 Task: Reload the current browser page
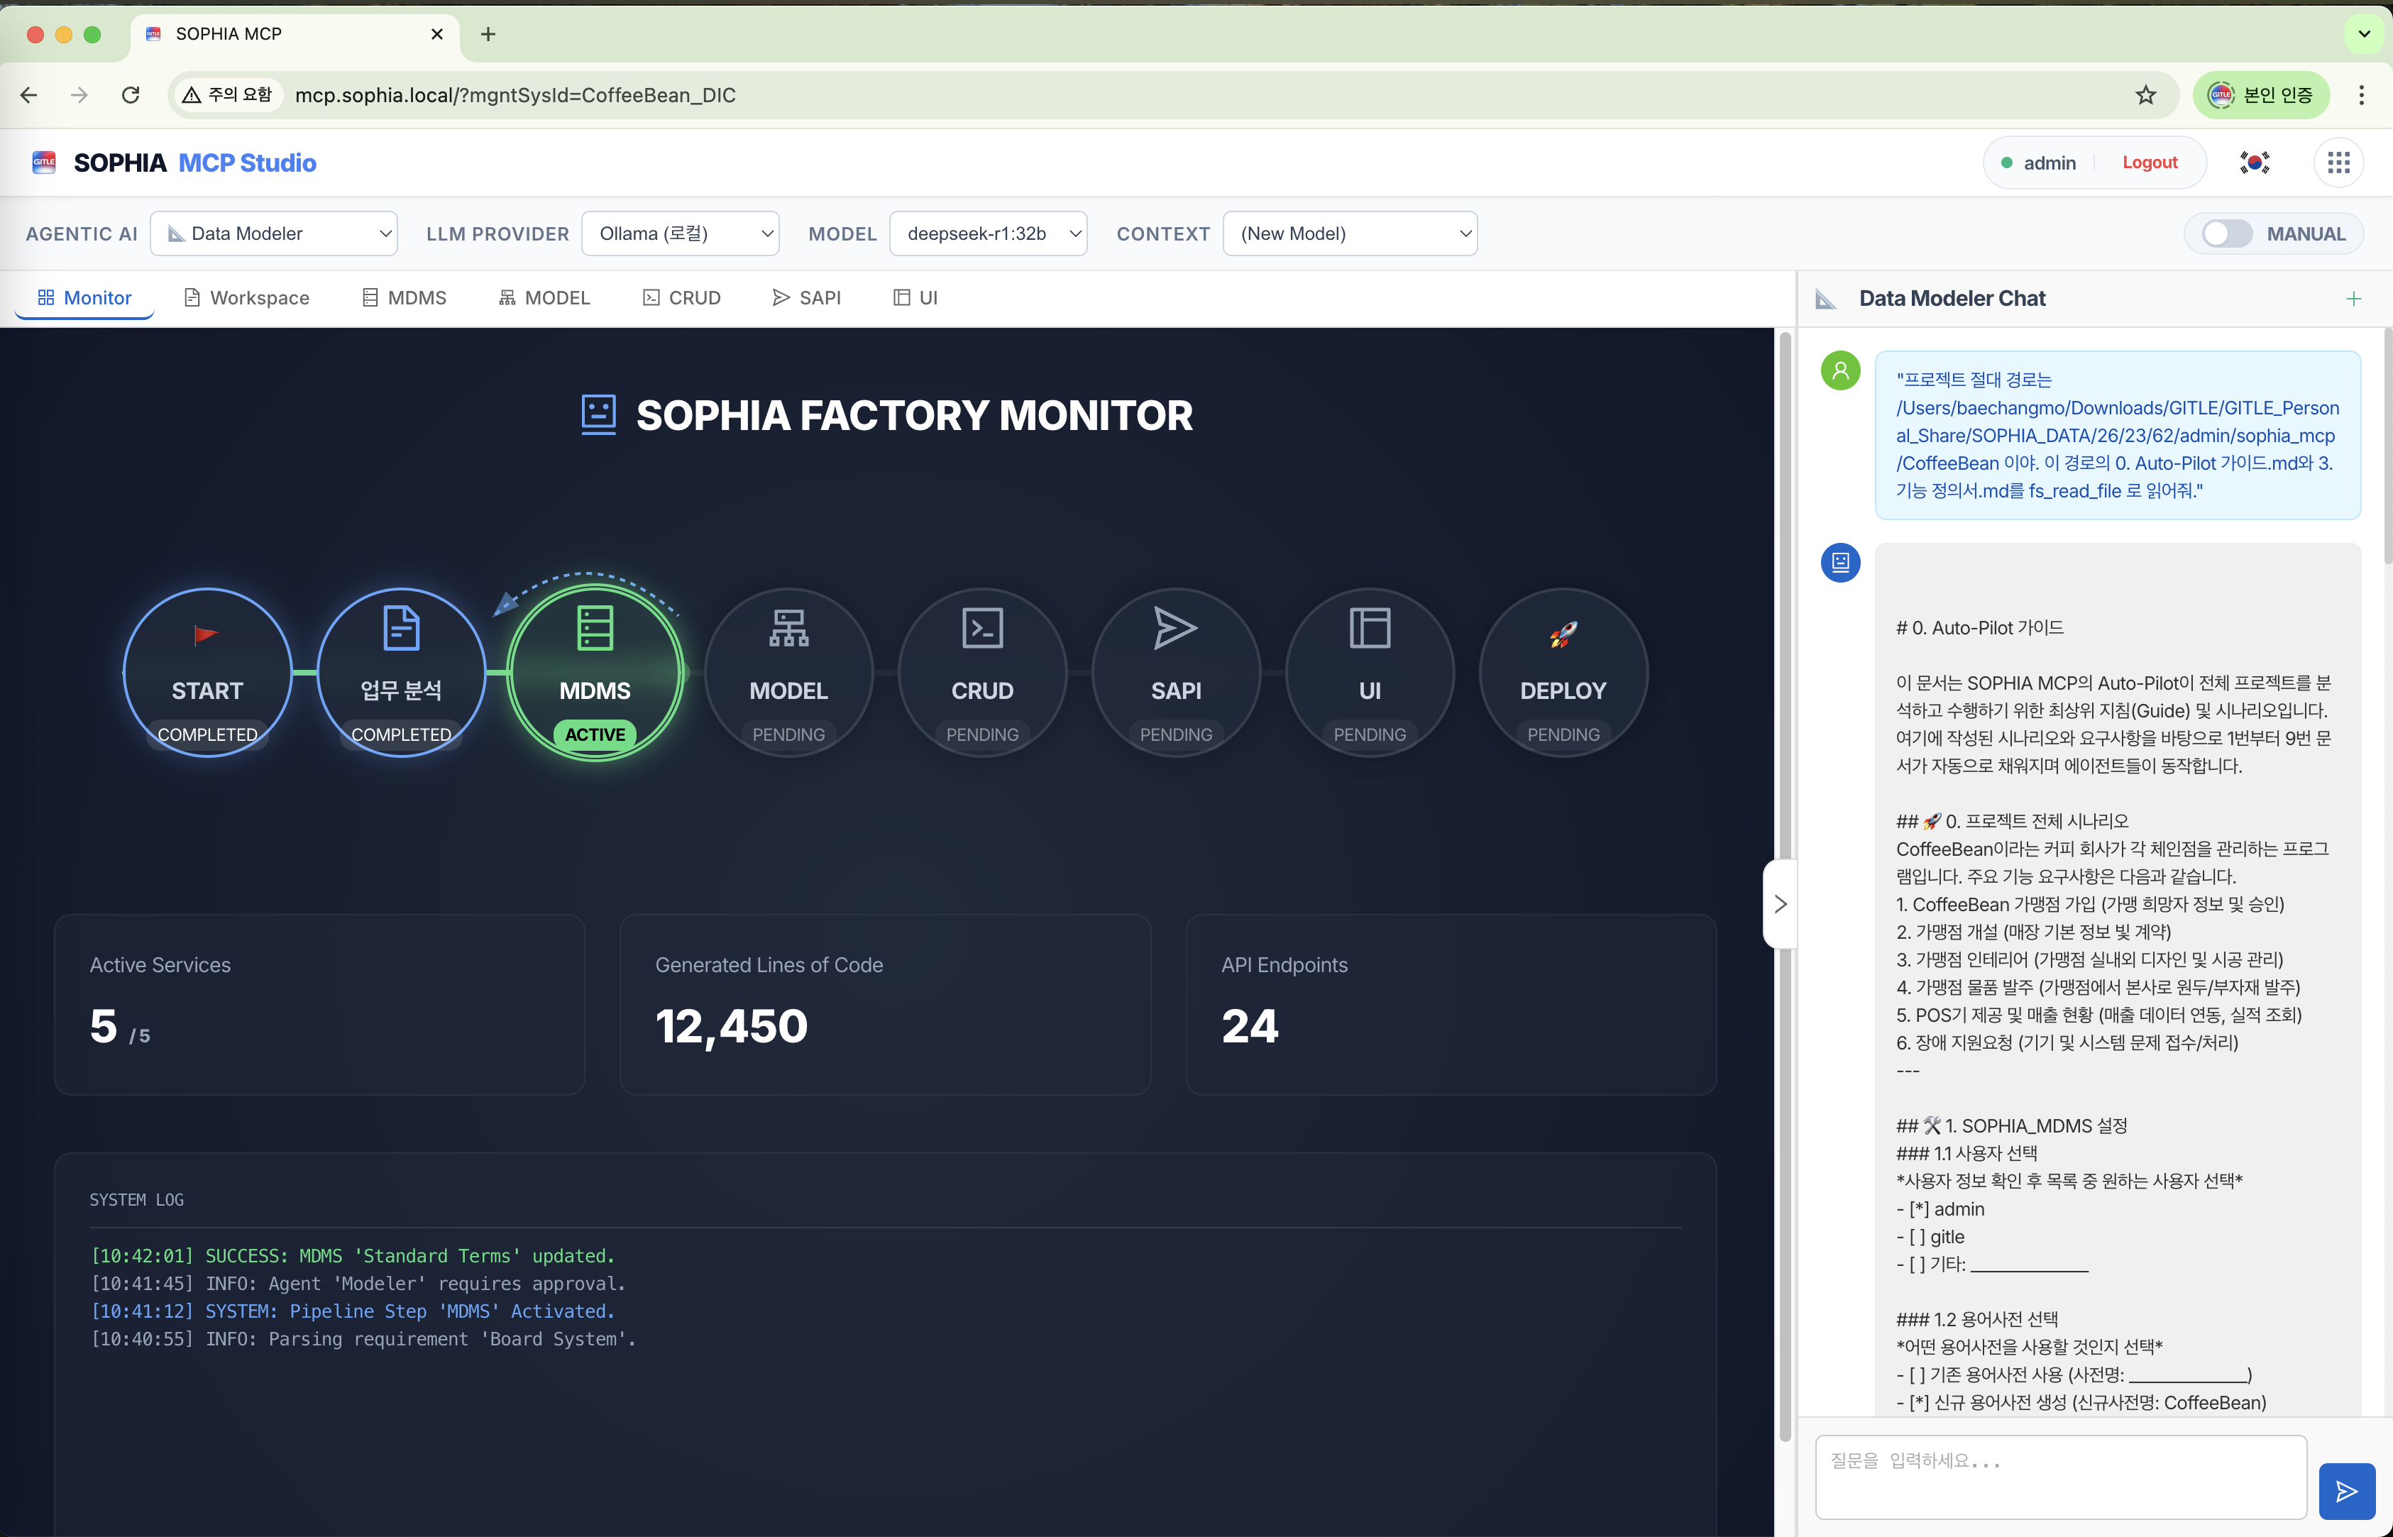pyautogui.click(x=131, y=95)
